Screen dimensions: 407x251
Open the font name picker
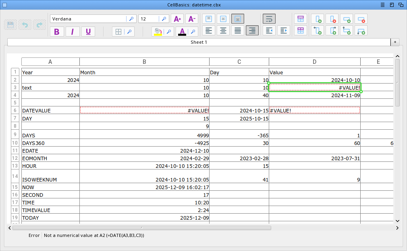pos(131,19)
